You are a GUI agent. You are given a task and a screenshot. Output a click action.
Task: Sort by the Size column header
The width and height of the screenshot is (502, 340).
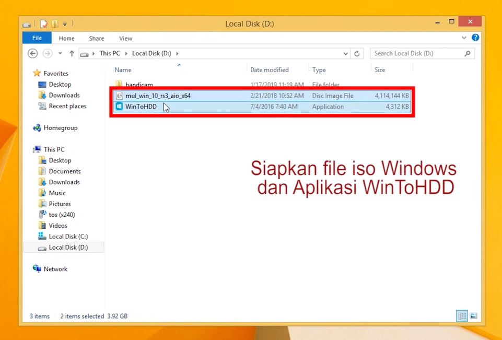click(x=380, y=70)
